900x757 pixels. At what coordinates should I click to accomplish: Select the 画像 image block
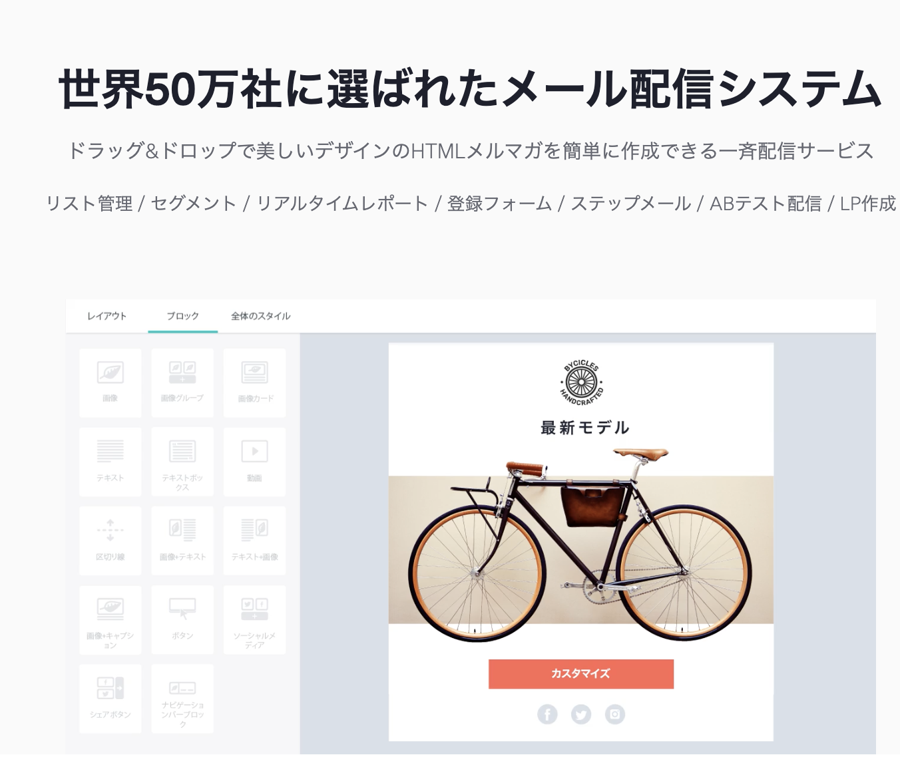111,383
